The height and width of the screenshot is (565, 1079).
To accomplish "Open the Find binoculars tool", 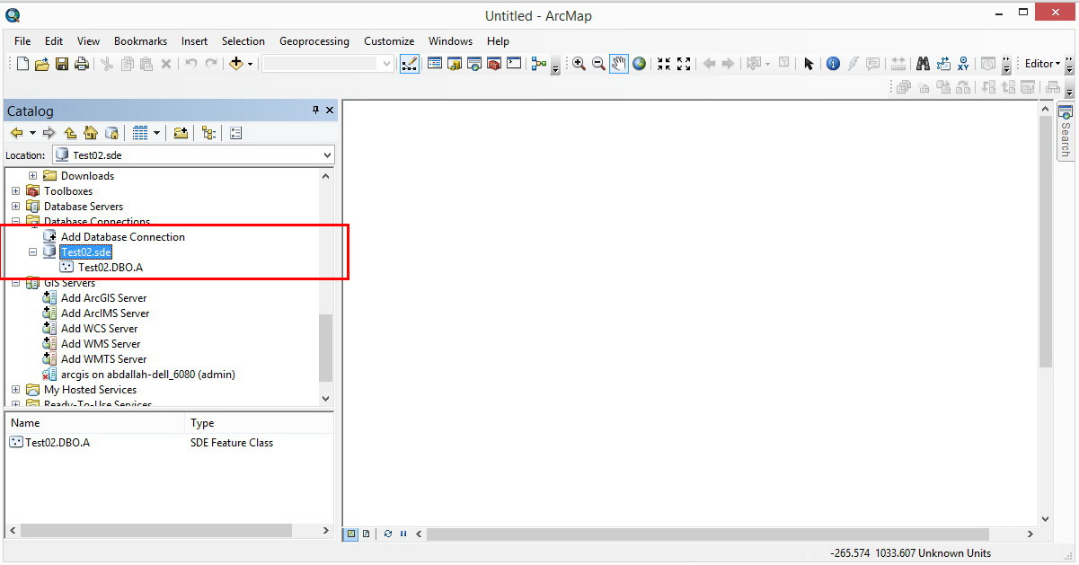I will [x=923, y=64].
